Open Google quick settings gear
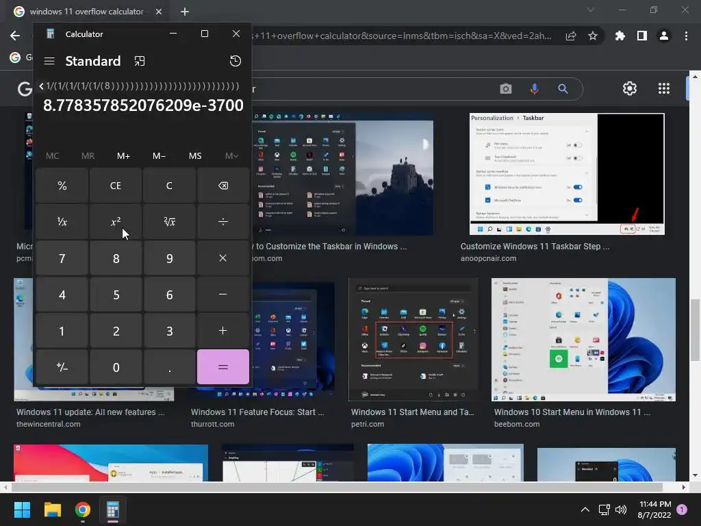The image size is (701, 526). pos(630,88)
